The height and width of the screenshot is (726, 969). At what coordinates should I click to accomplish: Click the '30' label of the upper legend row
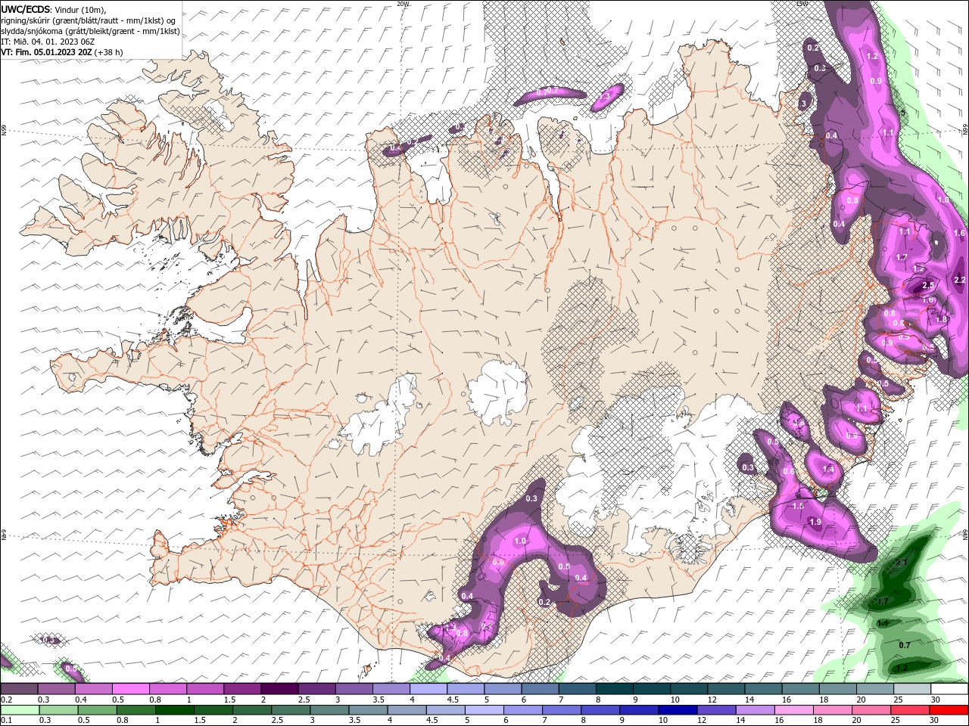[936, 700]
